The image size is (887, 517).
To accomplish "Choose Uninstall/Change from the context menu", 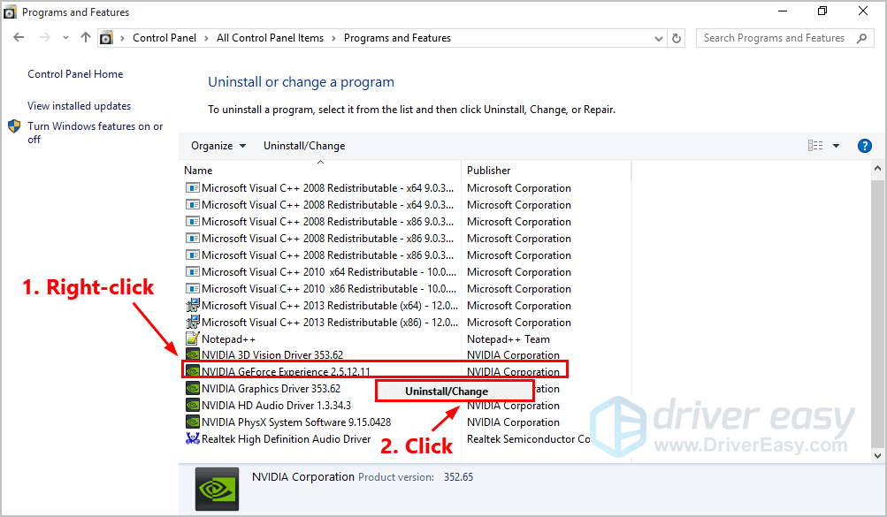I will pos(455,391).
